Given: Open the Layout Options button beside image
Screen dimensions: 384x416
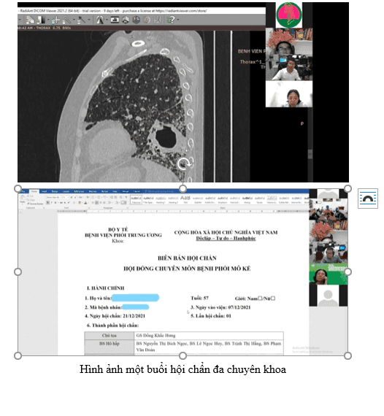Looking at the screenshot, I should coord(367,199).
